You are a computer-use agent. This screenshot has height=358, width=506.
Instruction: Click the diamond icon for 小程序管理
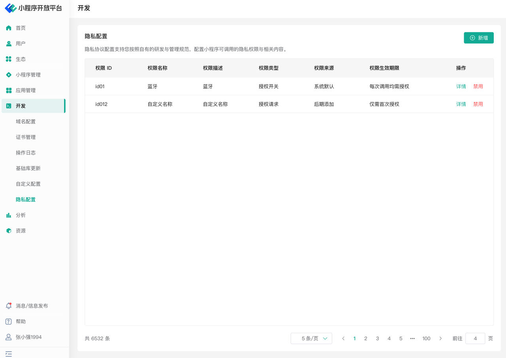pos(9,75)
